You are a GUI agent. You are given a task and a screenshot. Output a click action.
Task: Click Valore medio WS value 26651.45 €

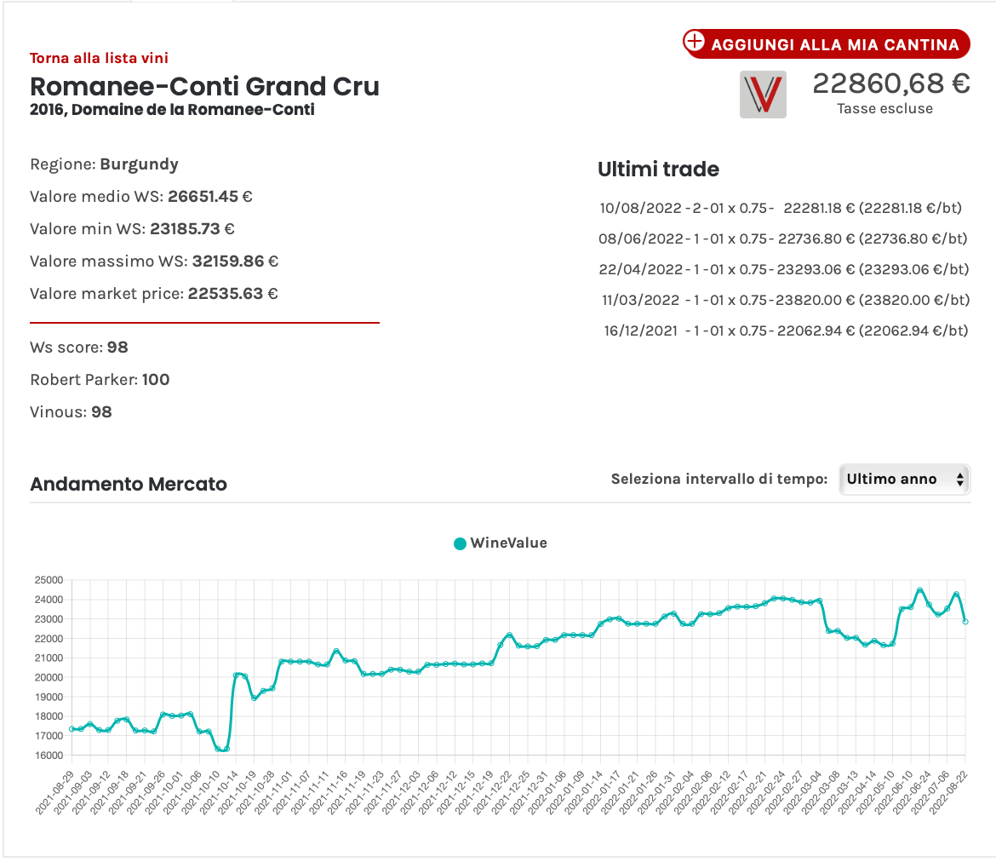click(210, 197)
